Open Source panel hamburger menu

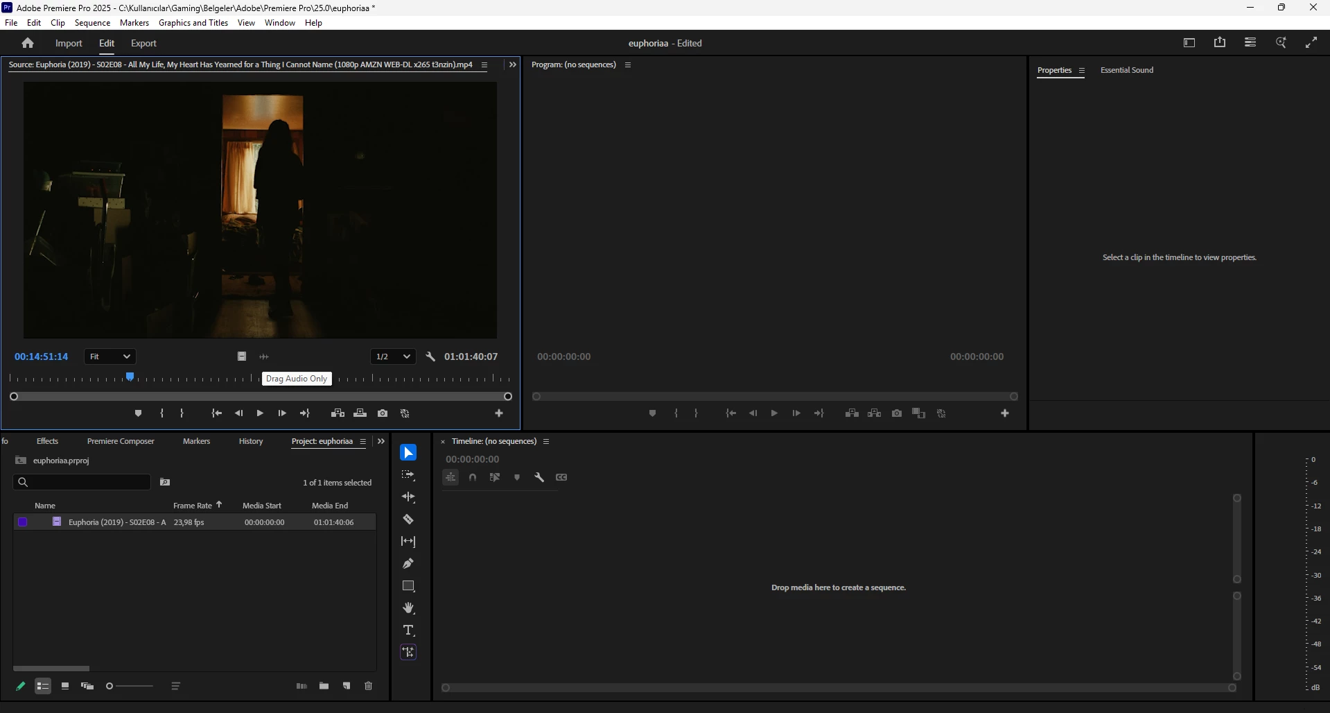coord(484,65)
